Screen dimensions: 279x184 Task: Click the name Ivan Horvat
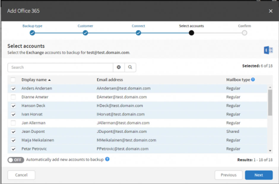coord(32,114)
